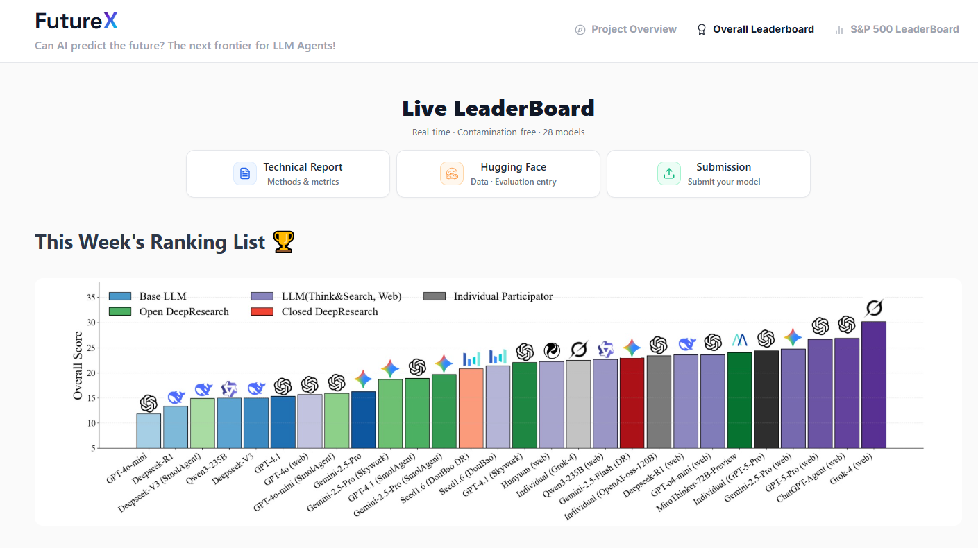Click the Grok logo above the tallest bar

click(x=874, y=307)
